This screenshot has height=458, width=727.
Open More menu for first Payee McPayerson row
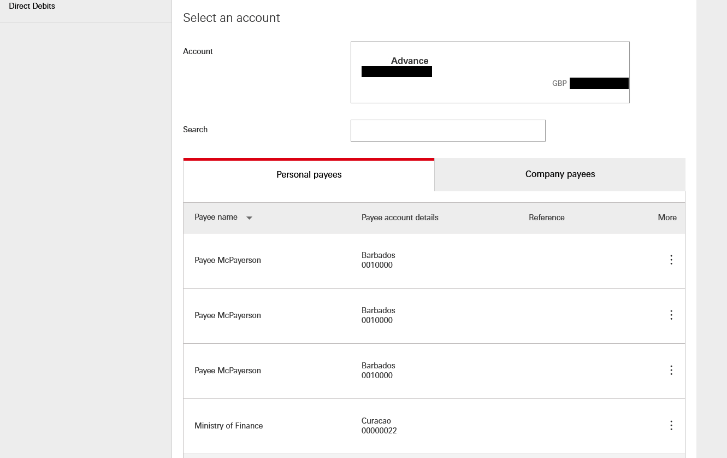(671, 260)
